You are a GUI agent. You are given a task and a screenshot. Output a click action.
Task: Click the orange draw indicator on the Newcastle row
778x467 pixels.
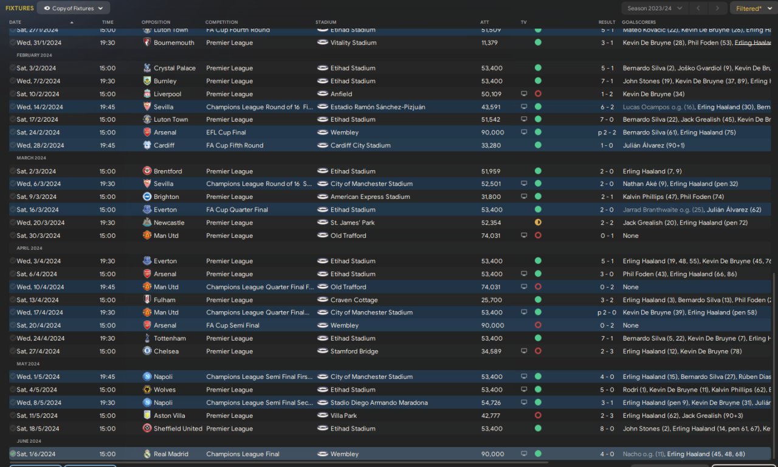(538, 223)
